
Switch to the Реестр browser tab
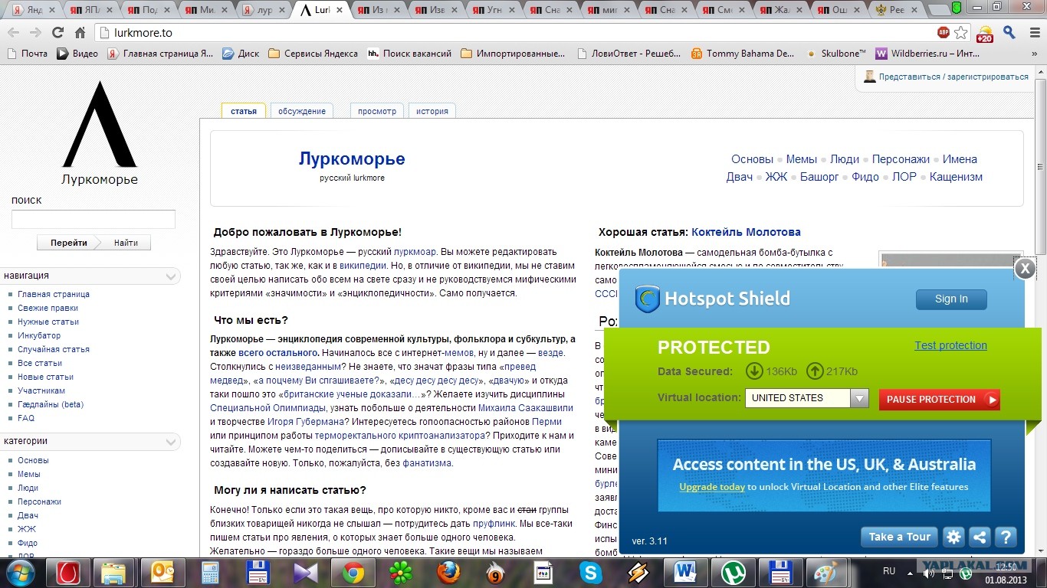898,10
